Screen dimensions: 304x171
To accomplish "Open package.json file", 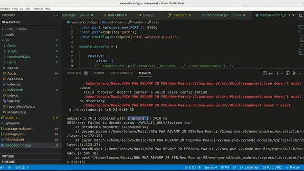I will (15, 134).
